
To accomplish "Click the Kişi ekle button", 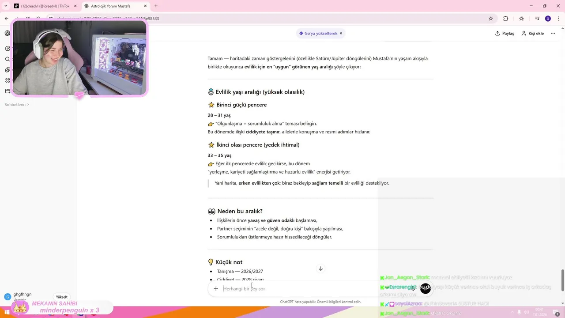I will pyautogui.click(x=533, y=33).
